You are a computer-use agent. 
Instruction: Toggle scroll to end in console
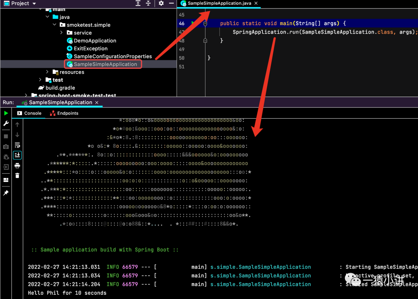tap(17, 155)
